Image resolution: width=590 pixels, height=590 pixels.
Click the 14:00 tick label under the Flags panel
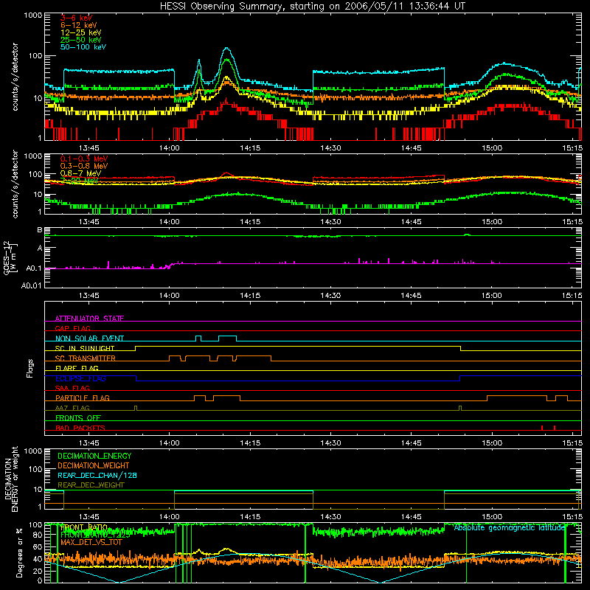(170, 443)
